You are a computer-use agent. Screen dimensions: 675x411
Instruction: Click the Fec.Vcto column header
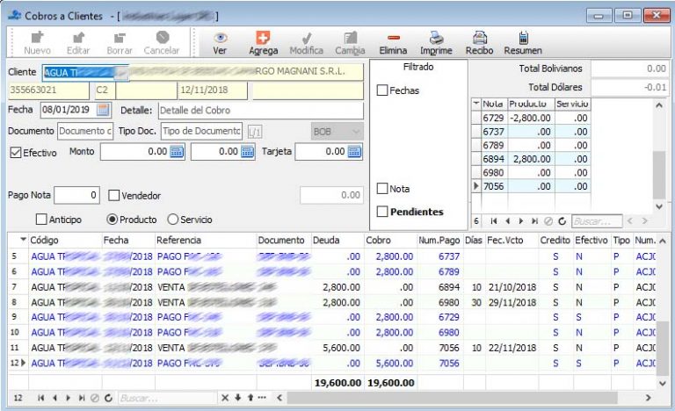(x=512, y=240)
